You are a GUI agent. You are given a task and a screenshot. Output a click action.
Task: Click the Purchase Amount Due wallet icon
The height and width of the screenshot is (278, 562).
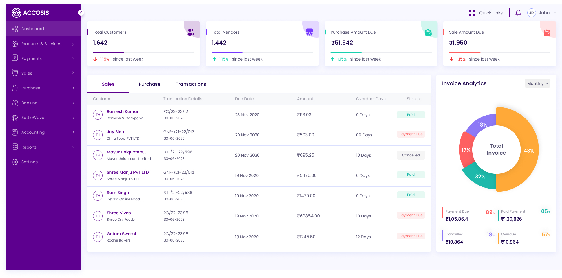click(x=428, y=32)
